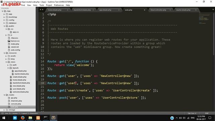Open welcome.blade.php in sidebar
This screenshot has height=121, width=215.
coord(20,92)
